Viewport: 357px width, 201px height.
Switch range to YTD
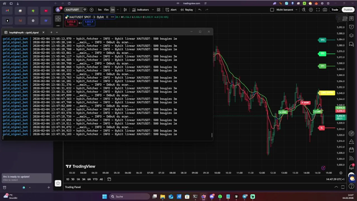pyautogui.click(x=95, y=179)
